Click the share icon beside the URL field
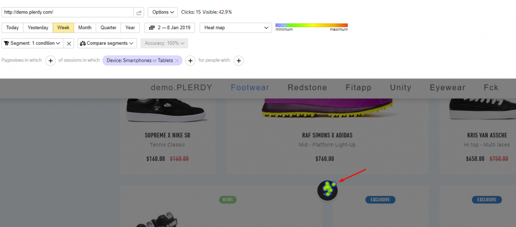Screen dimensions: 516x227 pyautogui.click(x=139, y=12)
